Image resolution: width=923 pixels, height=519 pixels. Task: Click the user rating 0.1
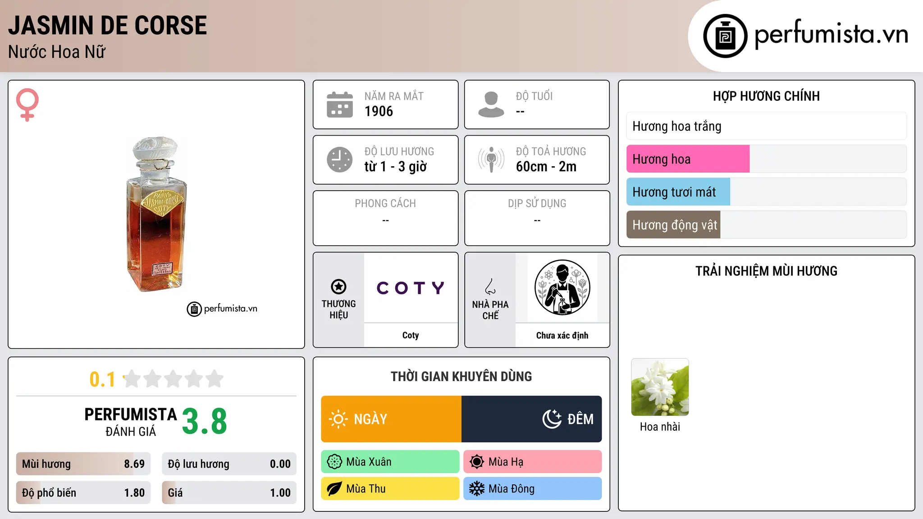click(102, 379)
